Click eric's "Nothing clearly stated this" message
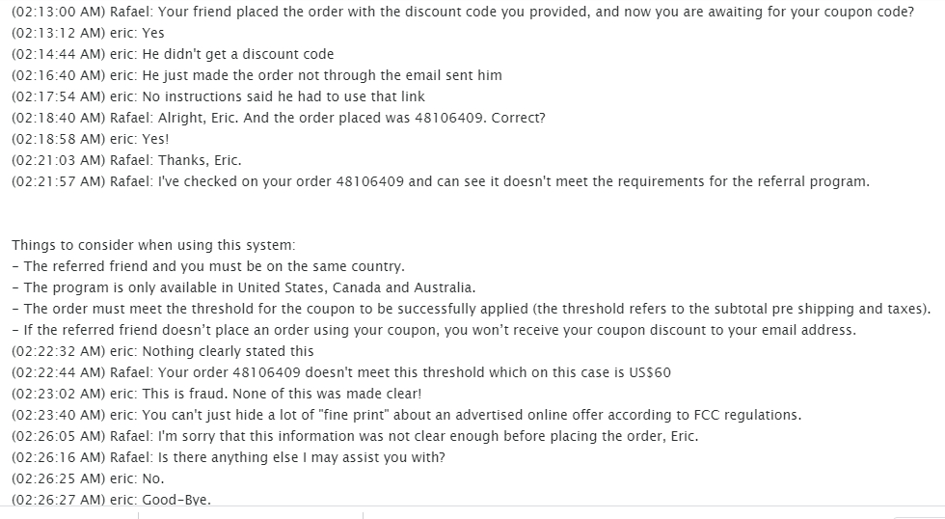The width and height of the screenshot is (945, 519). [163, 351]
